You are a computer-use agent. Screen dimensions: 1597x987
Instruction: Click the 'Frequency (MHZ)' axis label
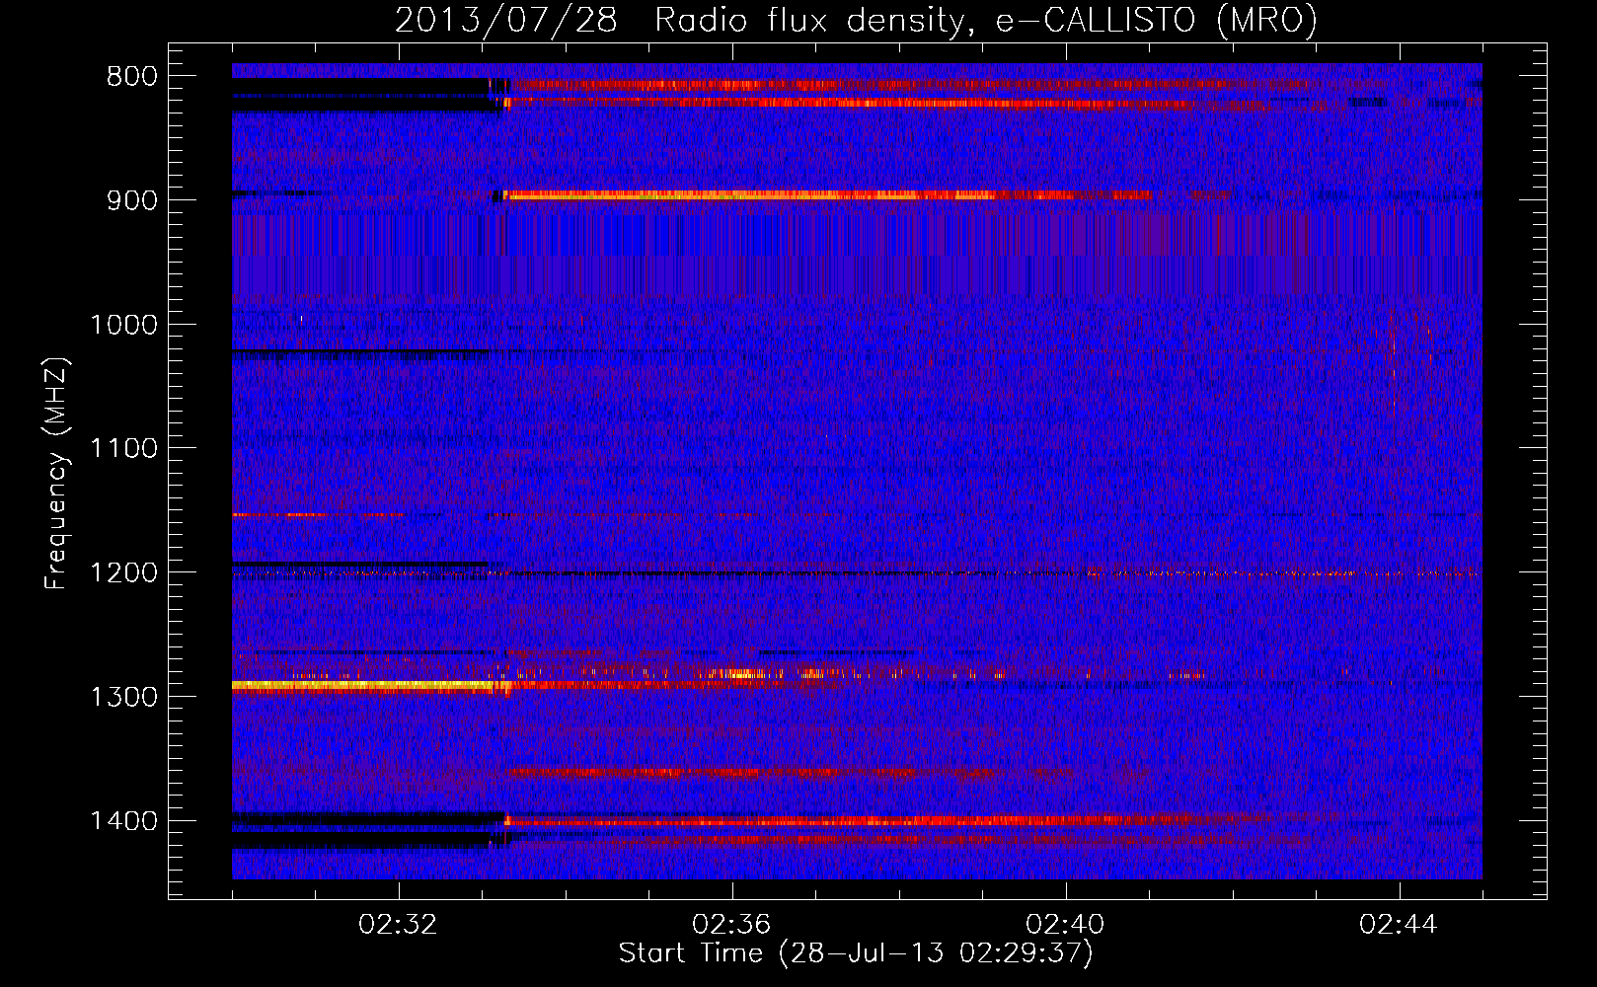[56, 474]
